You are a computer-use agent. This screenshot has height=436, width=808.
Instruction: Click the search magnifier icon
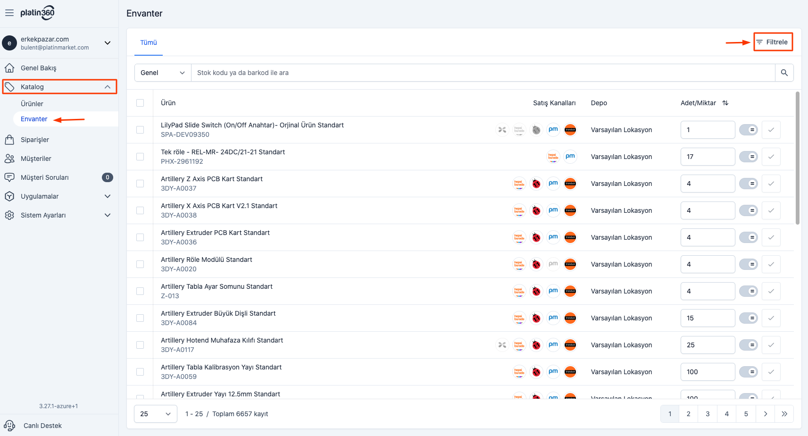coord(784,73)
